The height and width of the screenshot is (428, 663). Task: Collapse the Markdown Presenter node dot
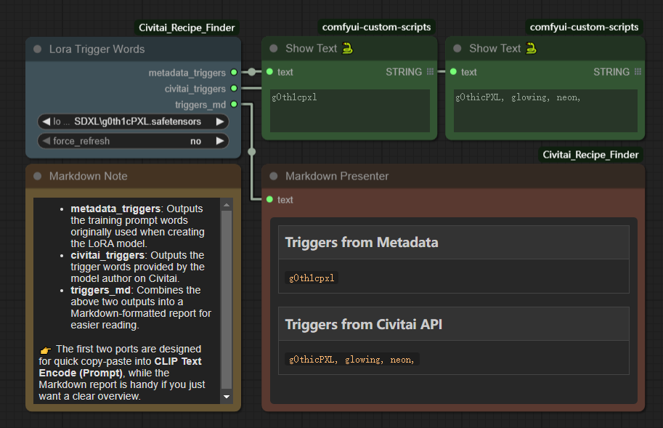click(274, 176)
